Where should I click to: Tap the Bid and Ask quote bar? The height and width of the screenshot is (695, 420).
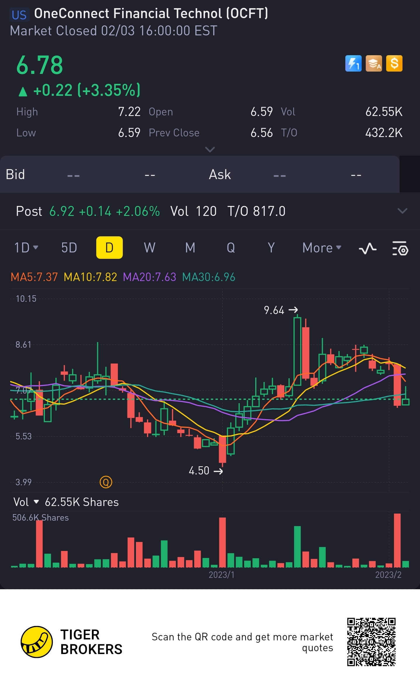tap(199, 174)
